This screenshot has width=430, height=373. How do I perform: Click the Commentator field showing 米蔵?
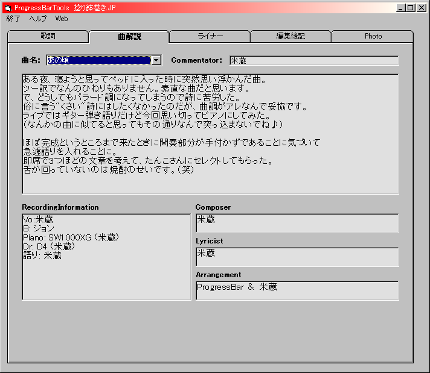point(314,60)
